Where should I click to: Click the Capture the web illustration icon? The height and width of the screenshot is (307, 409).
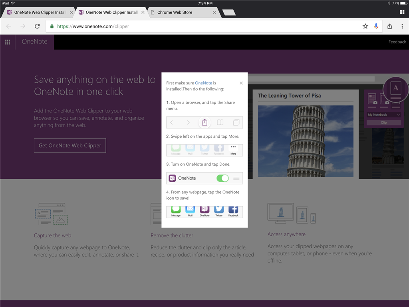(x=52, y=214)
